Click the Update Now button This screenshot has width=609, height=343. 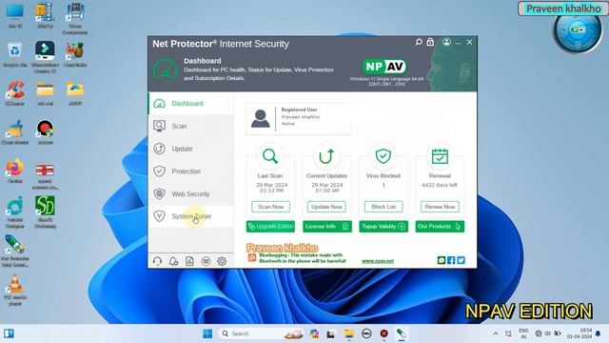pos(326,207)
